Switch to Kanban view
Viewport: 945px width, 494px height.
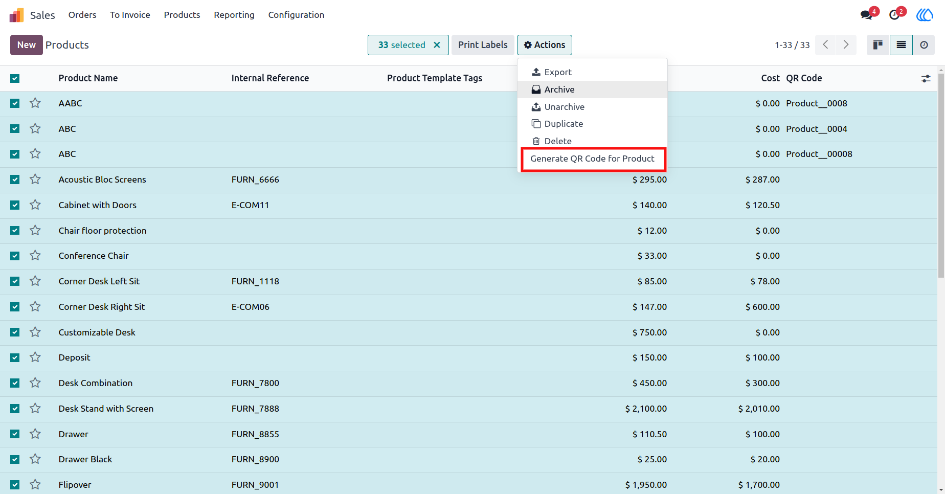point(878,45)
